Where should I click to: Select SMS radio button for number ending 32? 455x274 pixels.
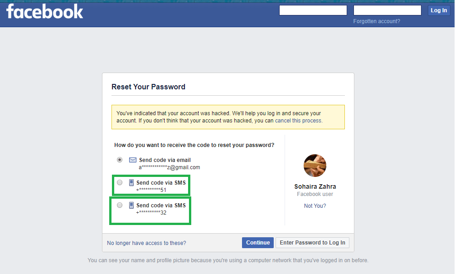120,205
